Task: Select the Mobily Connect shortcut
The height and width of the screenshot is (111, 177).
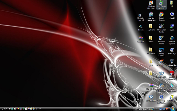Action: (161, 52)
